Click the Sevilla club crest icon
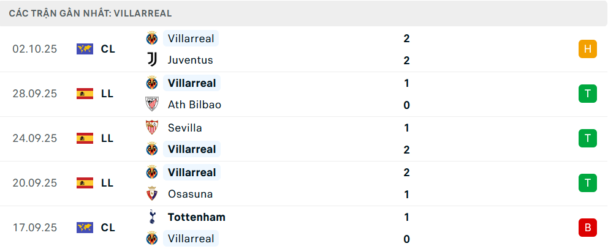 click(151, 127)
